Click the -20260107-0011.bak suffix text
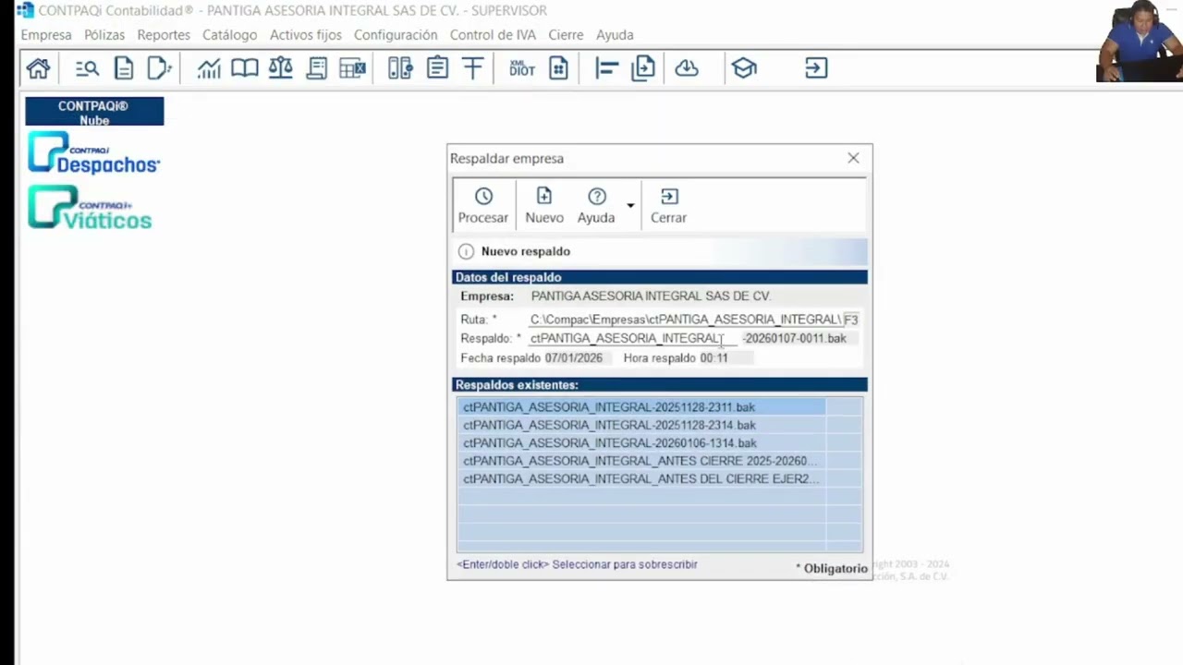 pos(794,338)
